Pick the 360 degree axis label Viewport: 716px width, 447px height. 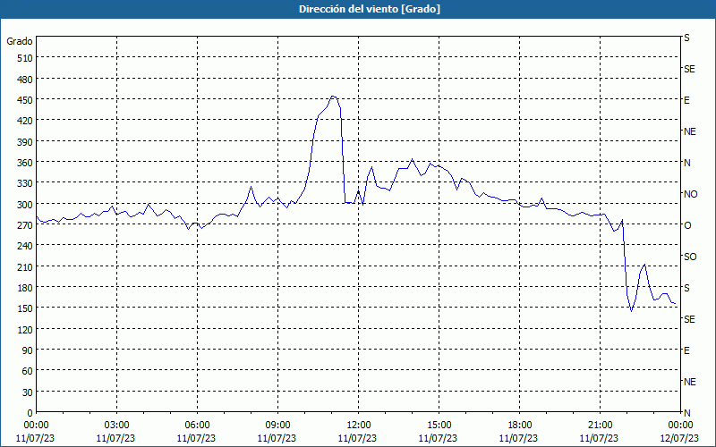[25, 163]
